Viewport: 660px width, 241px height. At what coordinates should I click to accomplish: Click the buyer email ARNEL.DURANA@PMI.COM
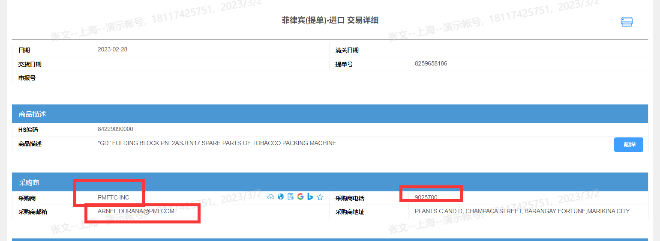coord(136,211)
